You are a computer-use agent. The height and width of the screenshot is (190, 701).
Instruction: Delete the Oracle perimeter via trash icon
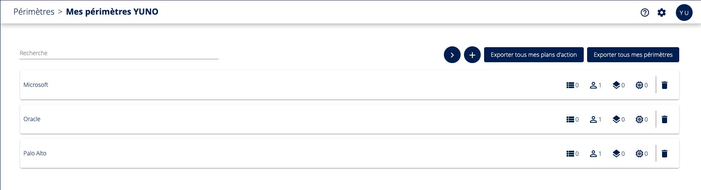665,119
